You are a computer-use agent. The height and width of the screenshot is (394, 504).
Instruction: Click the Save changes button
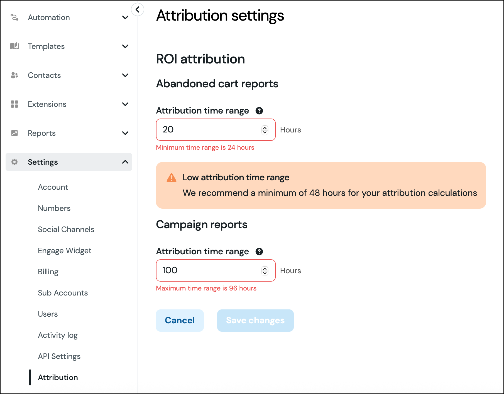coord(255,320)
